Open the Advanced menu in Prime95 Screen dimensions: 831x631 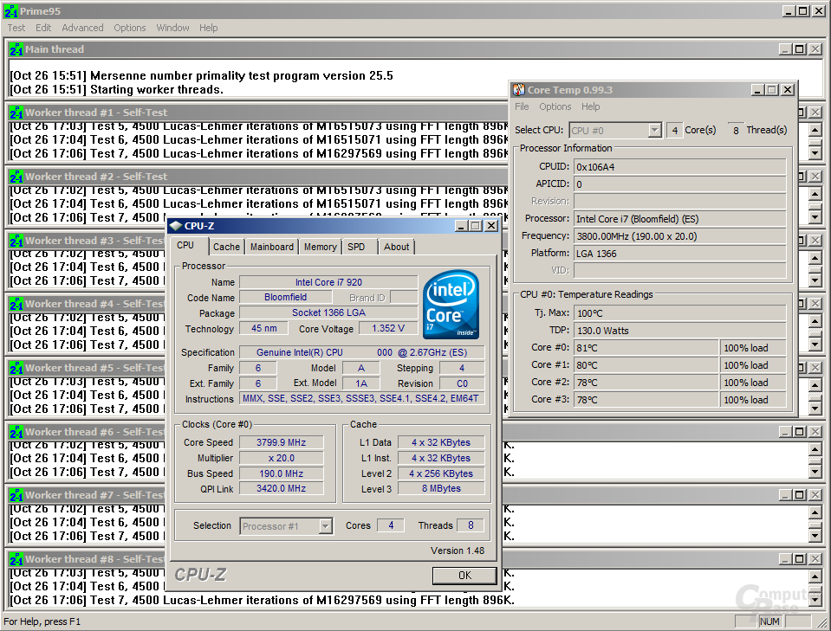coord(82,28)
